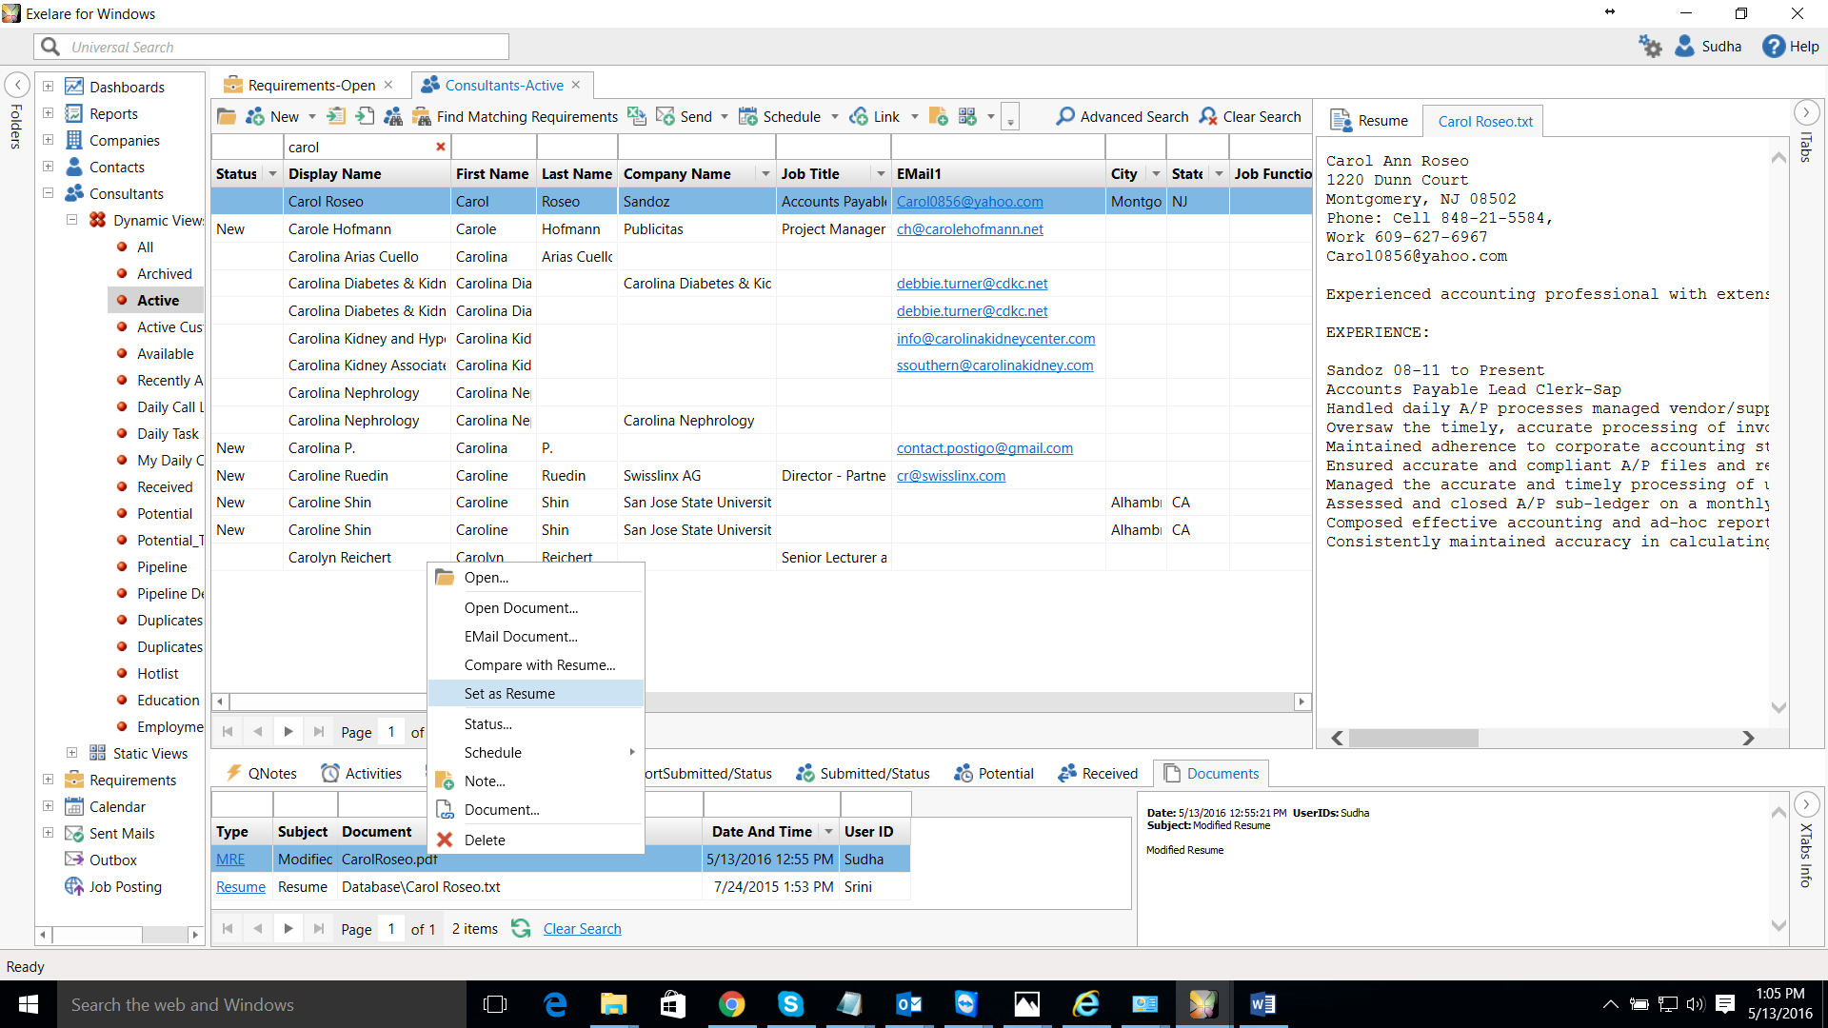Click the find duplicates binoculars-people icon
The height and width of the screenshot is (1028, 1828).
pyautogui.click(x=392, y=116)
